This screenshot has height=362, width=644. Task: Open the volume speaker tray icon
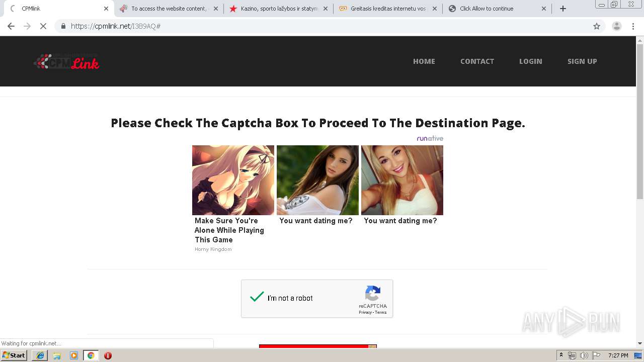584,355
